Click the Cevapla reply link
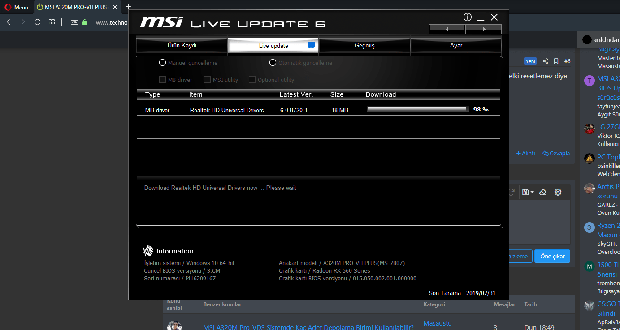Image resolution: width=620 pixels, height=330 pixels. [556, 153]
